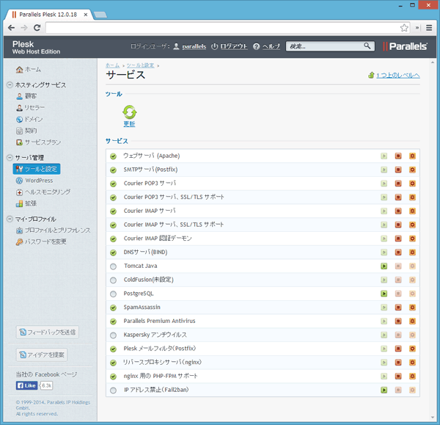The image size is (440, 425).
Task: Stop Courier IMAP authentication daemon
Action: point(398,239)
